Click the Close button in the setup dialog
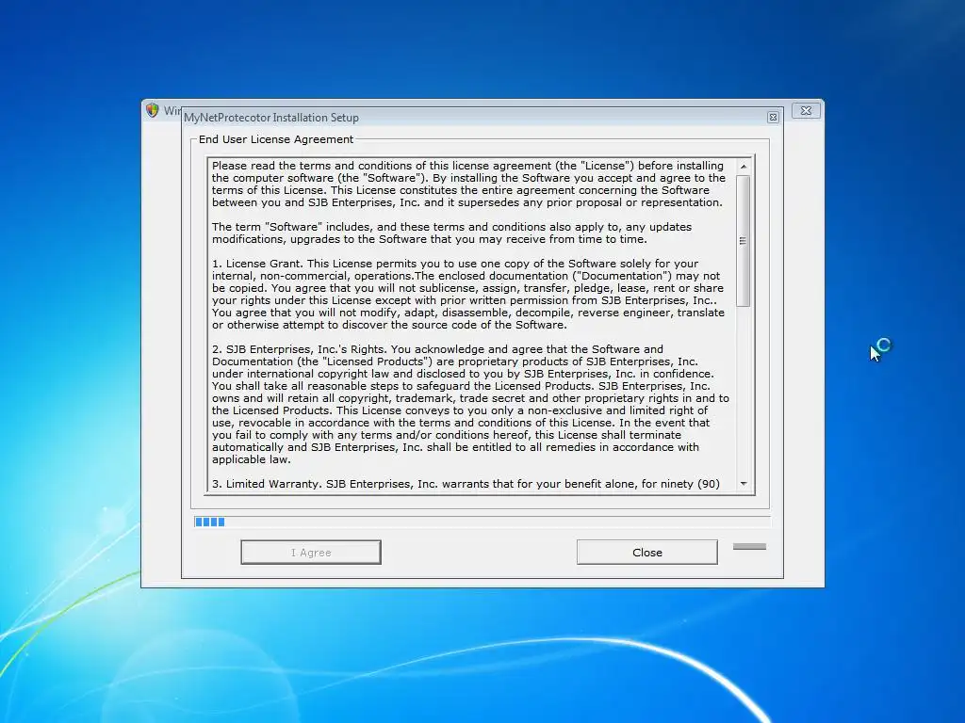 click(x=646, y=552)
